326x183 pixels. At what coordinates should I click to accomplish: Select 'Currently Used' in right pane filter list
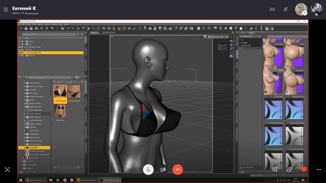pos(246,45)
